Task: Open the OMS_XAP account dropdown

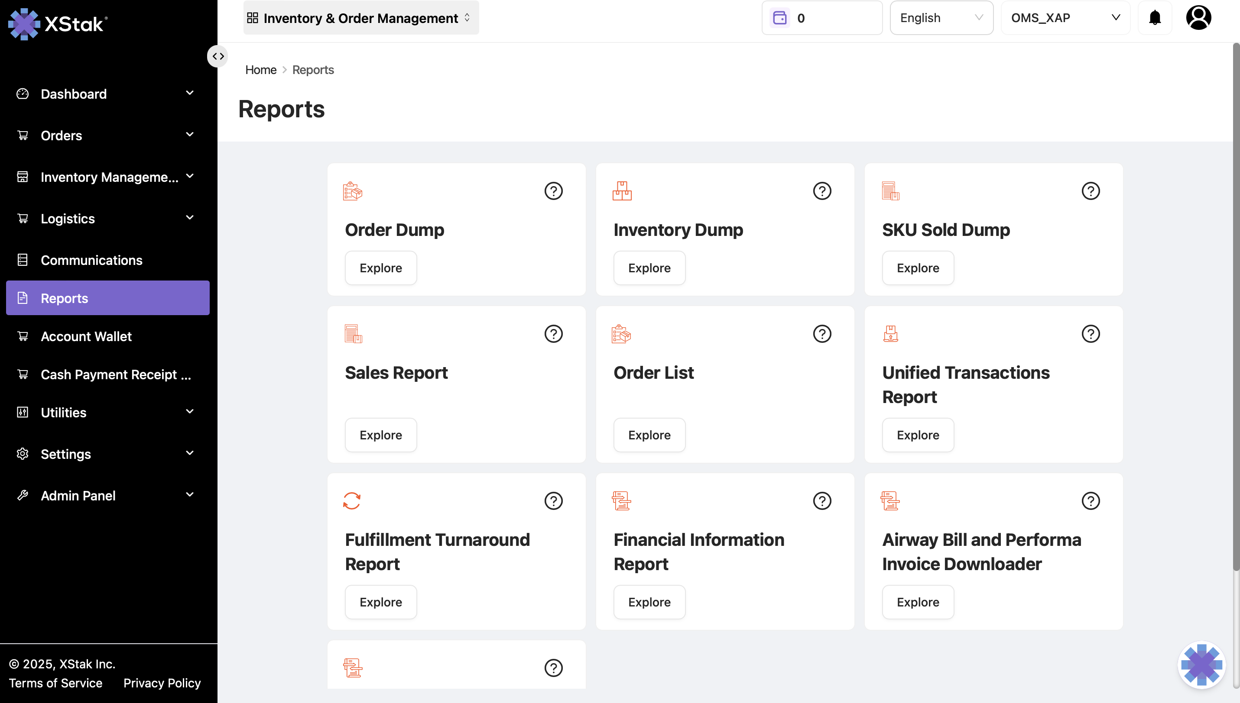Action: [x=1065, y=18]
